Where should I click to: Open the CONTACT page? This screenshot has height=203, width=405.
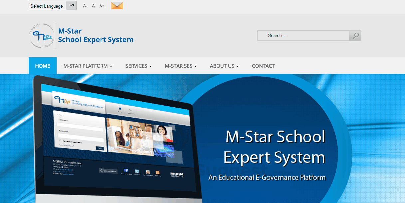263,66
